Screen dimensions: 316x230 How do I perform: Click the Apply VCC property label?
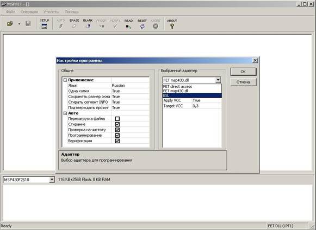pos(172,100)
